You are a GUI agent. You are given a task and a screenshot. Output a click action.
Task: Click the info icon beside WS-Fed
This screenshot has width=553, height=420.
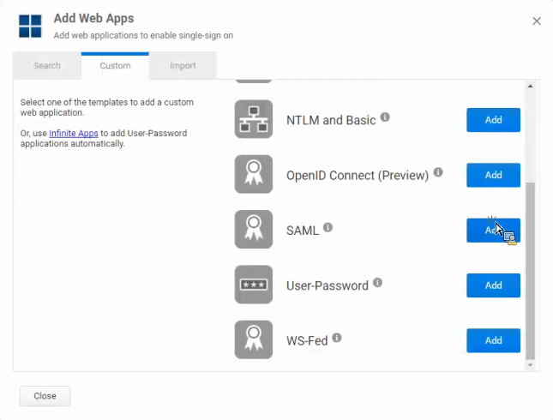tap(337, 338)
